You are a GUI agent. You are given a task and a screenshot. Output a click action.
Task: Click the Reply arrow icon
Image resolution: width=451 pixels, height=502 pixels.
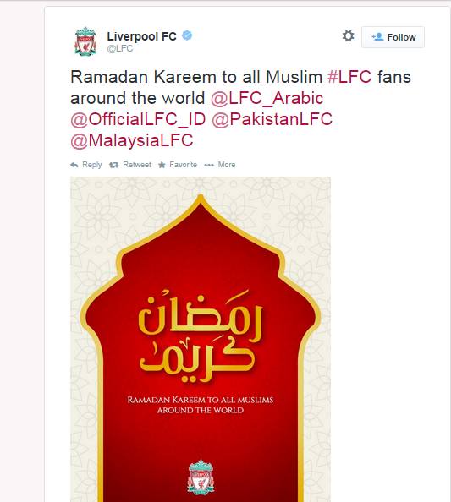click(x=74, y=165)
